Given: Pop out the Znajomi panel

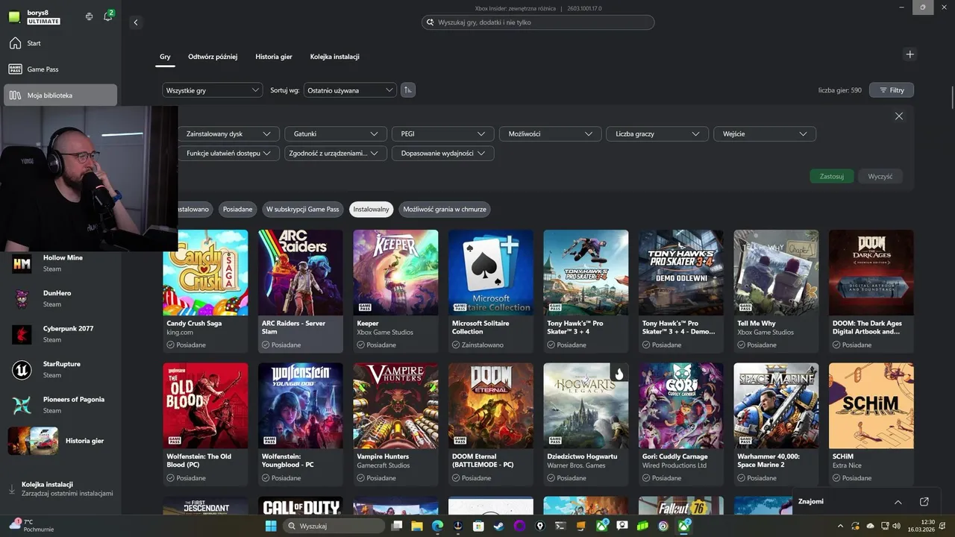Looking at the screenshot, I should coord(924,502).
